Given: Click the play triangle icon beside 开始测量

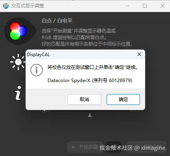Looking at the screenshot, I should click(x=74, y=147).
